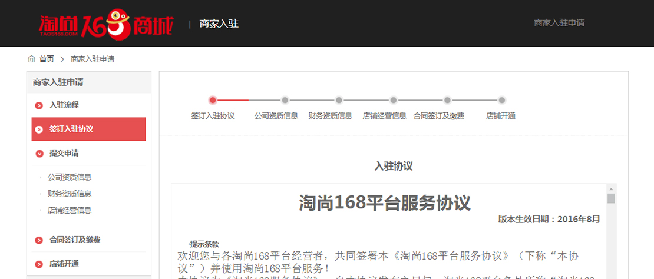The image size is (654, 279).
Task: Click the breadcrumb chevron separator
Action: click(x=62, y=59)
